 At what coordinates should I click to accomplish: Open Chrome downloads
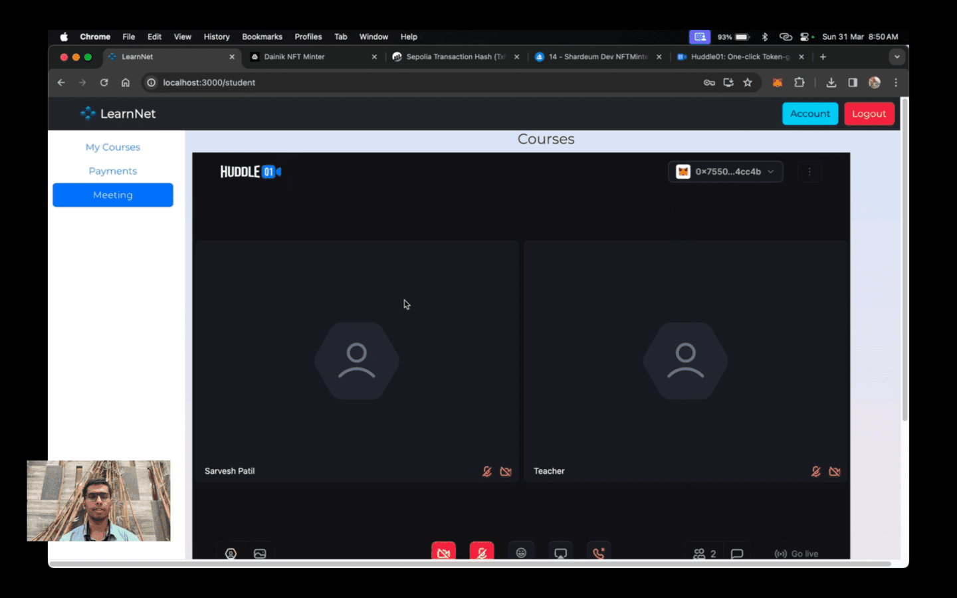click(831, 82)
